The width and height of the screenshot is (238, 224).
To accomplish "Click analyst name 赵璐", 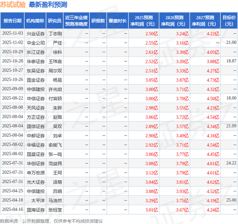I will point(57,117).
